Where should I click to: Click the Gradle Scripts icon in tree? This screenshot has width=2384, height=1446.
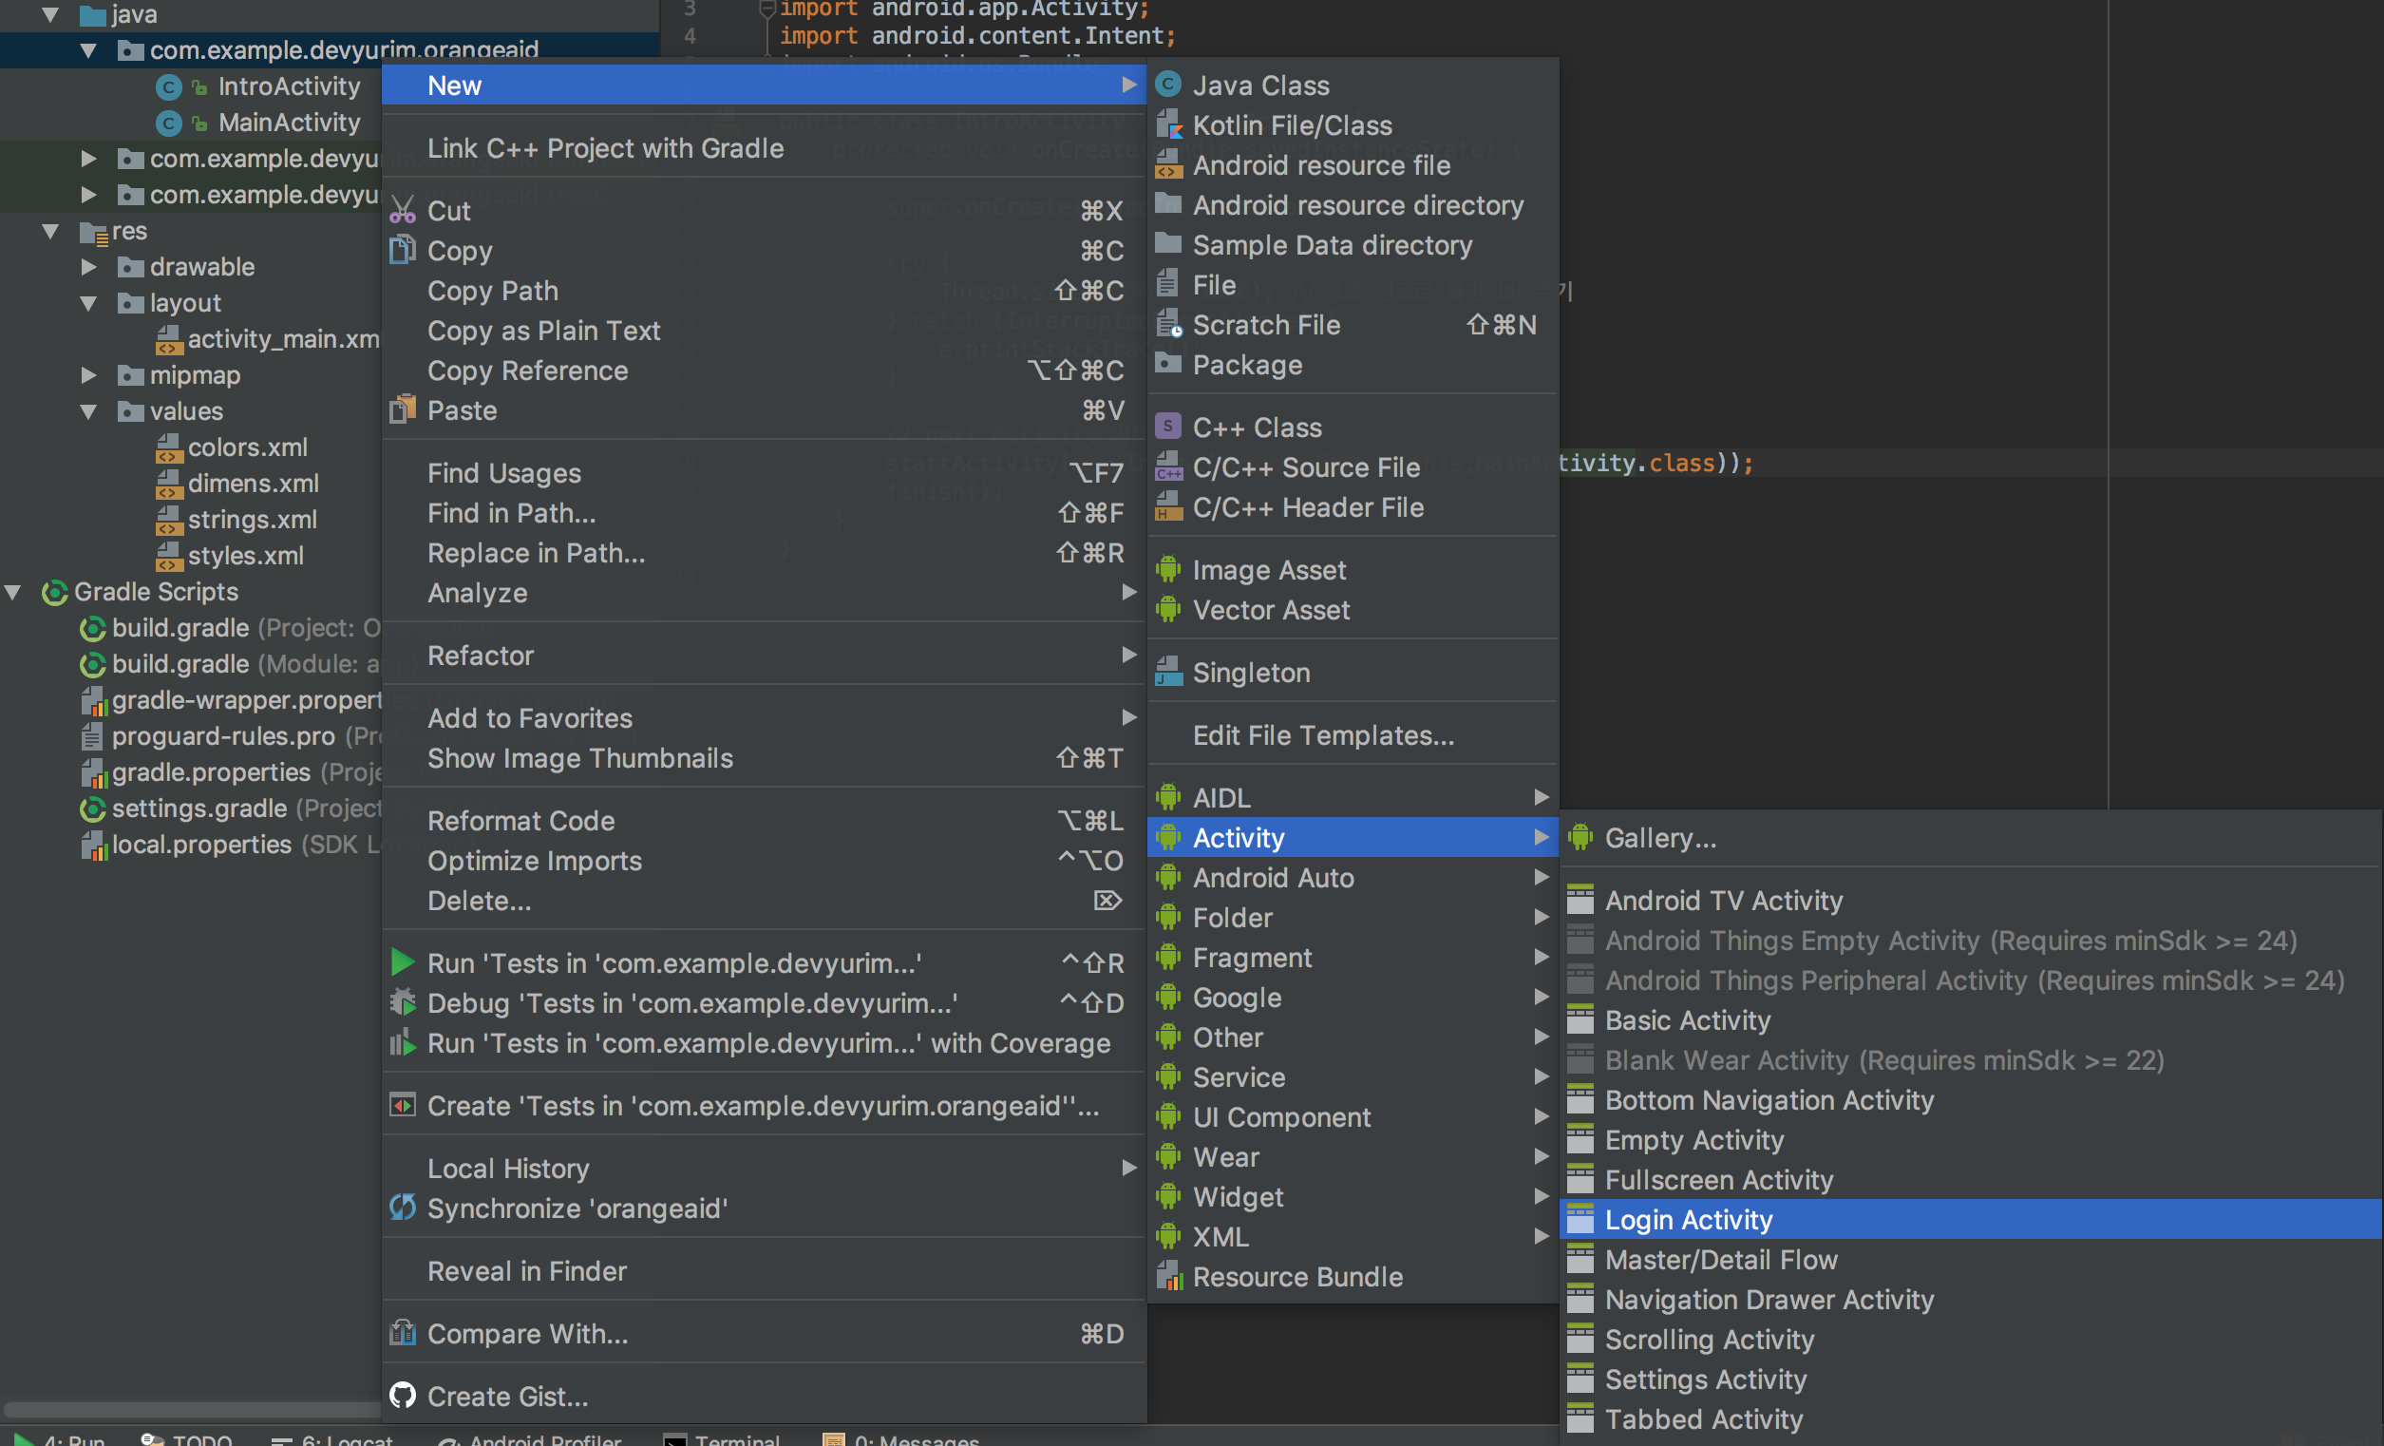(x=54, y=591)
